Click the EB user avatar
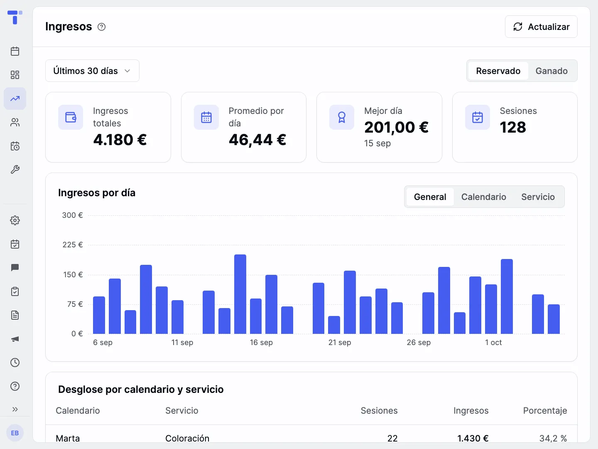The height and width of the screenshot is (449, 598). (15, 433)
